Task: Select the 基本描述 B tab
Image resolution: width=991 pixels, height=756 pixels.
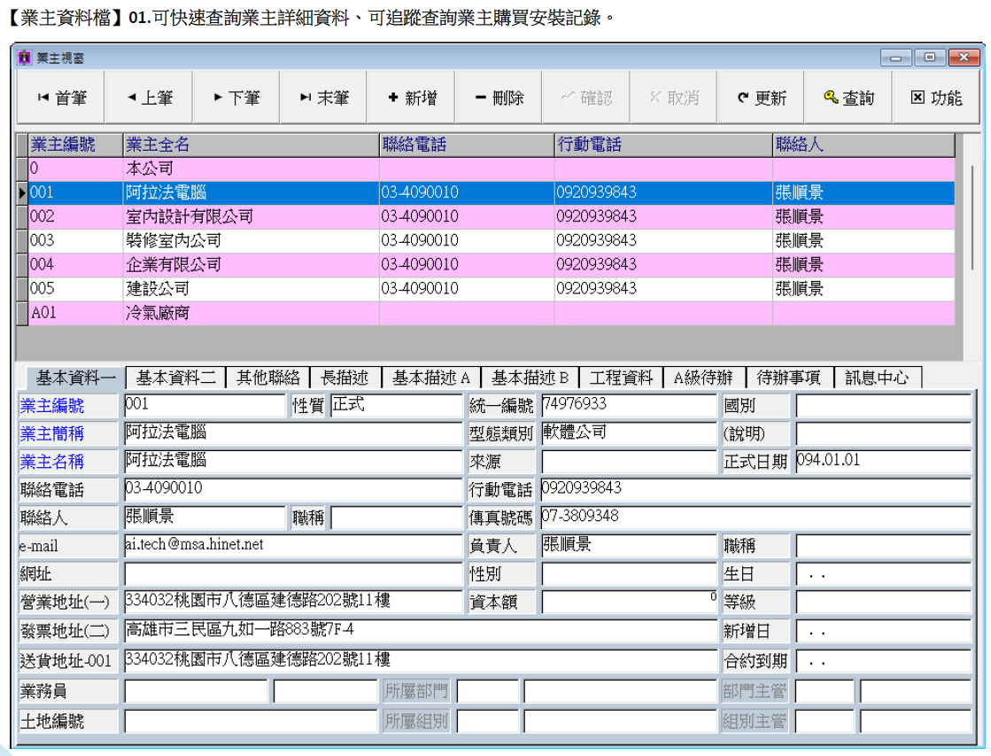Action: [x=530, y=378]
